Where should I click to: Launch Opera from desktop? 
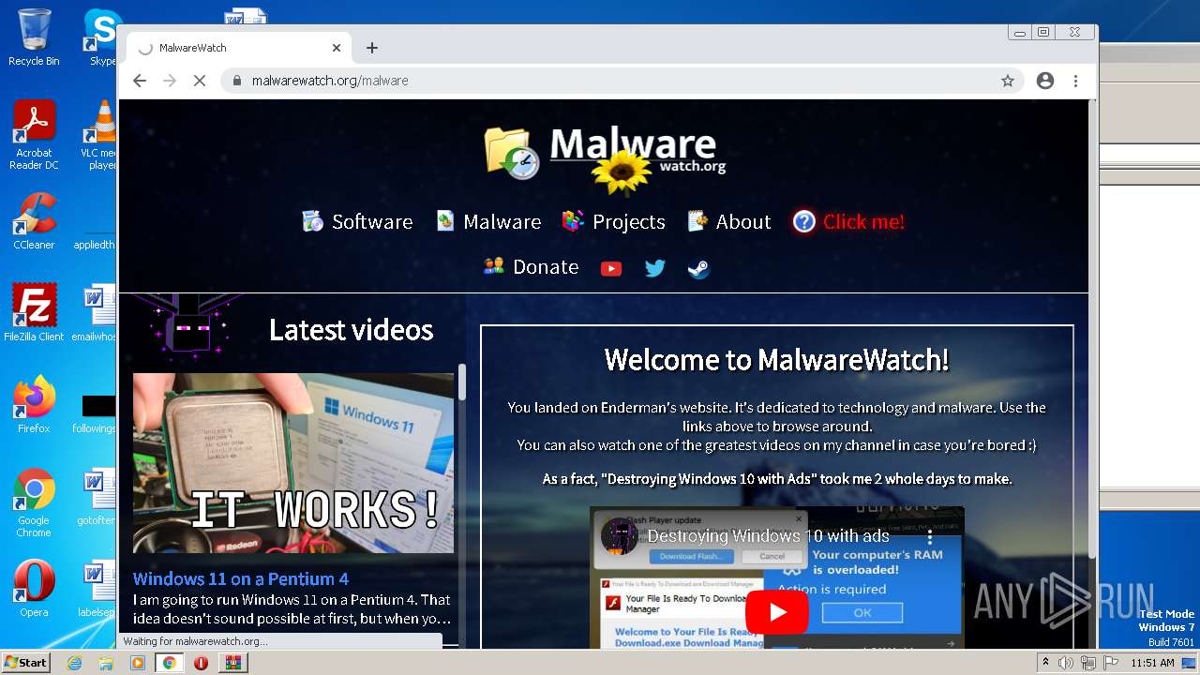pyautogui.click(x=34, y=589)
